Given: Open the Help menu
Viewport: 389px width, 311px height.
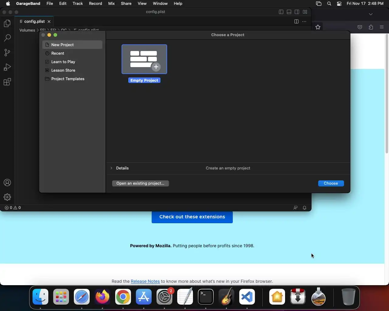Looking at the screenshot, I should [178, 4].
